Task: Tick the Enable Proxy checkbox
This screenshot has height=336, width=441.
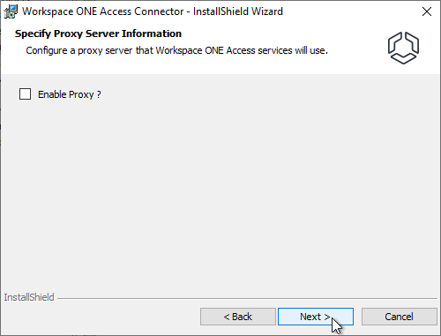Action: [x=25, y=94]
